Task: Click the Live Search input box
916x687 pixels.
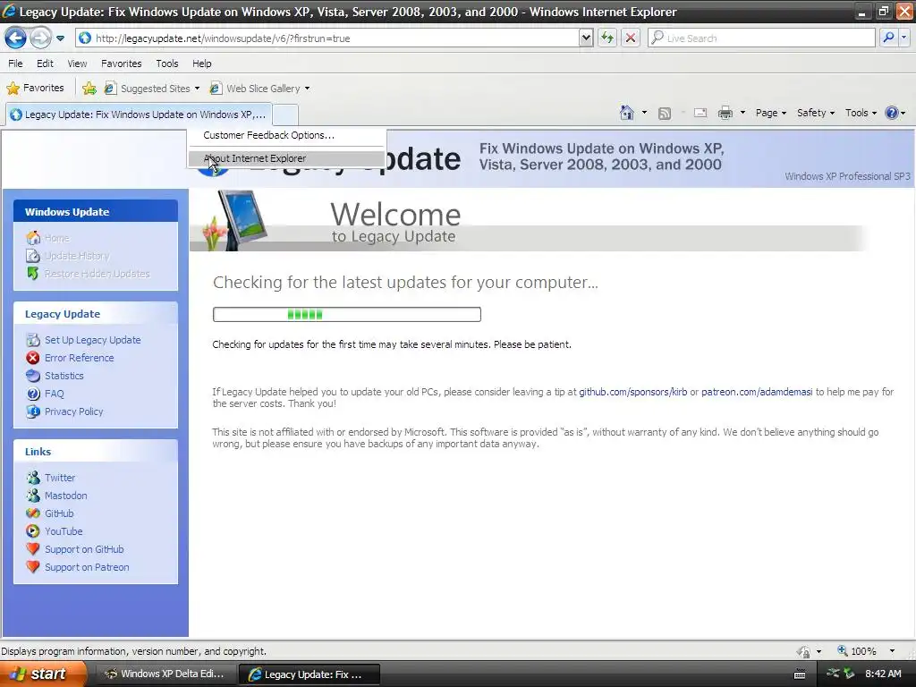Action: 761,38
